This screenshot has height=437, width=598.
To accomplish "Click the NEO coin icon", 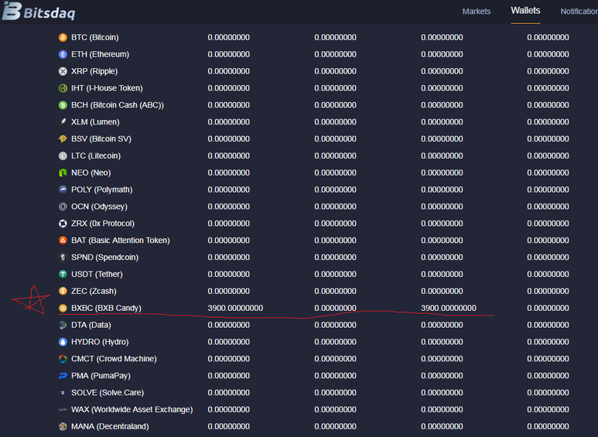I will (x=63, y=172).
